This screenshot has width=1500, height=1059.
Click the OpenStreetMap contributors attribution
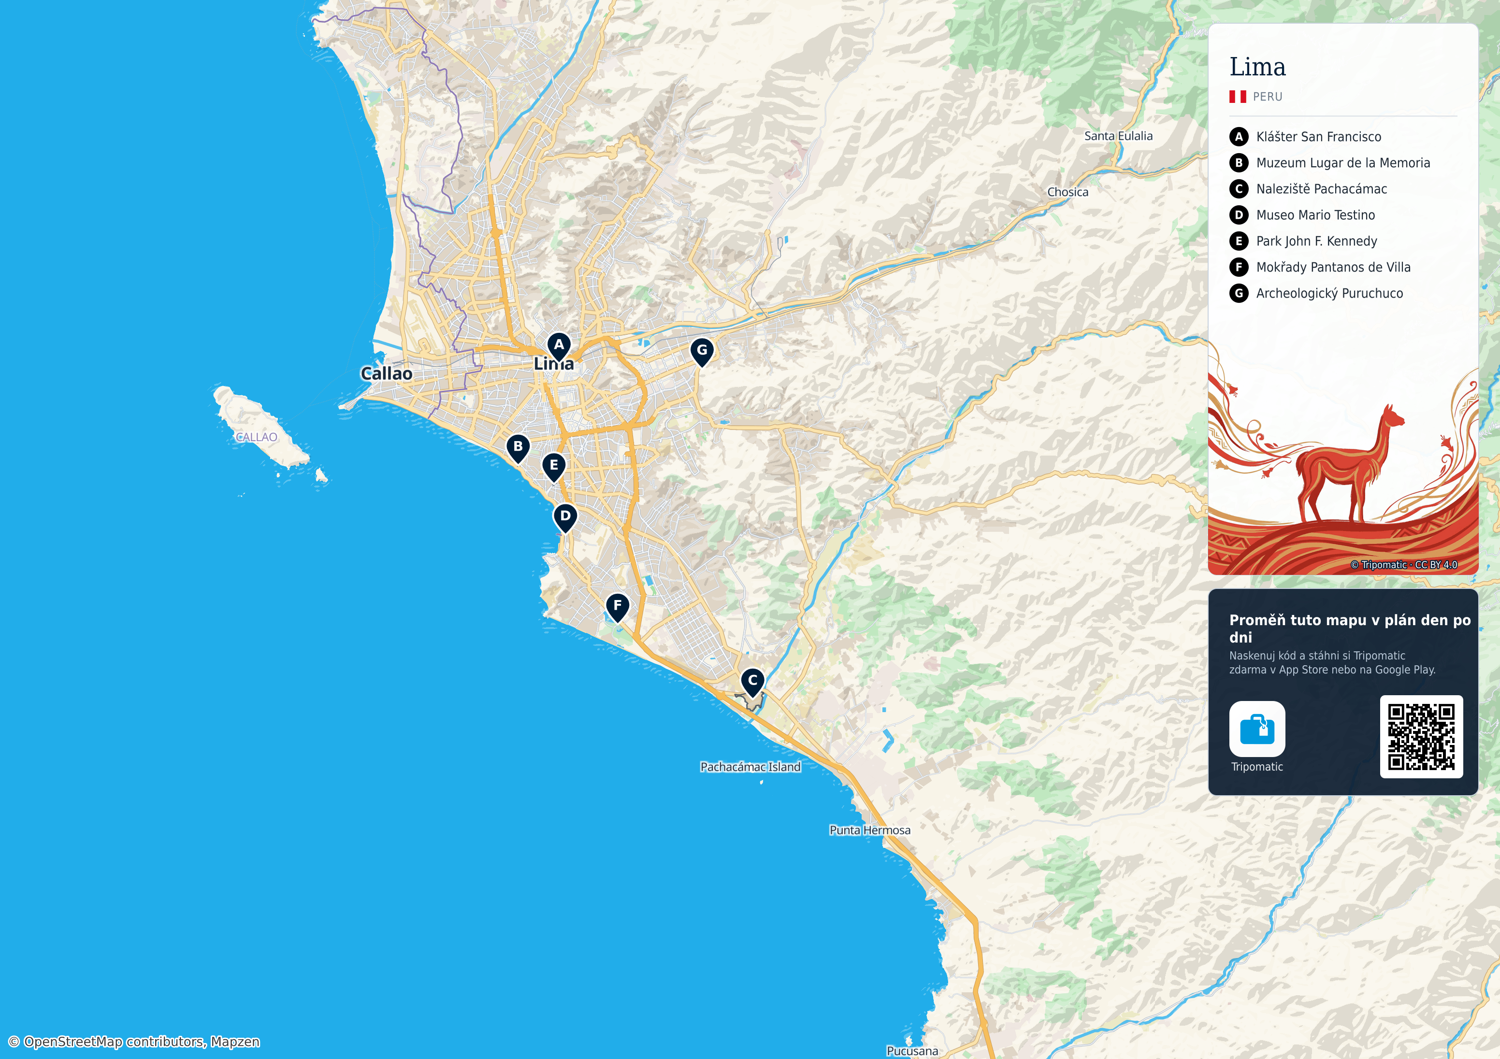pyautogui.click(x=134, y=1041)
